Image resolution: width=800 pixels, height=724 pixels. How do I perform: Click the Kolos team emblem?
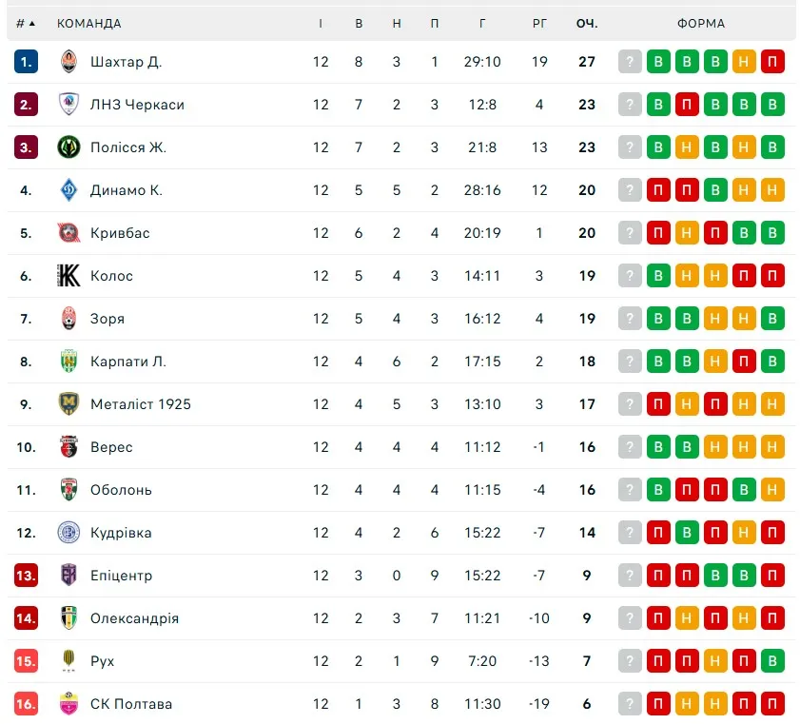coord(68,276)
